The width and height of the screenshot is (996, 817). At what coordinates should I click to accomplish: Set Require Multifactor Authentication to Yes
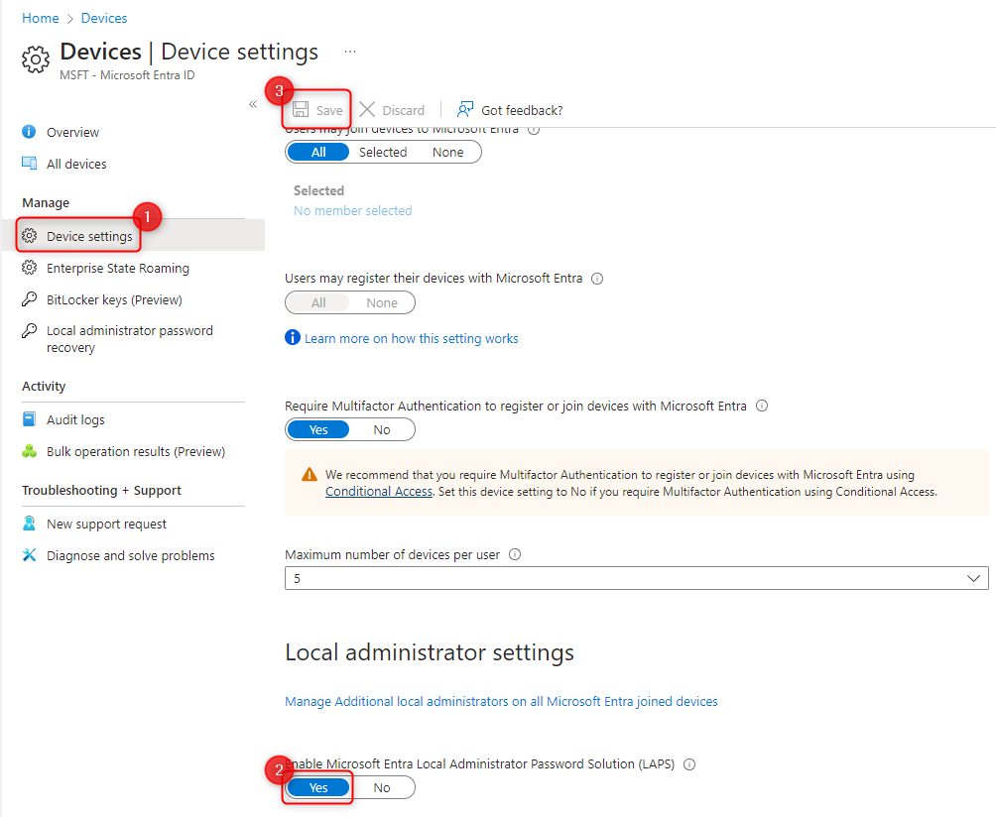tap(318, 429)
